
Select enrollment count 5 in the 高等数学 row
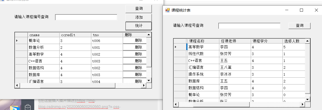[x=294, y=47]
